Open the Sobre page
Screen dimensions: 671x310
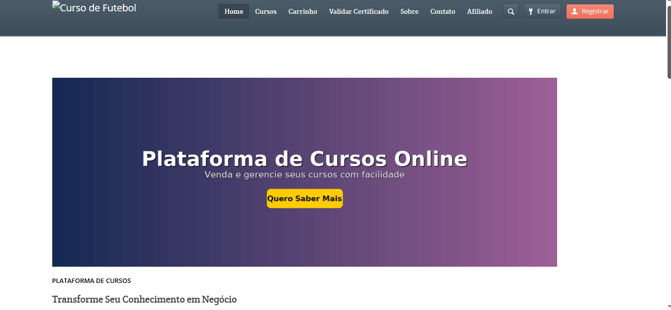409,11
